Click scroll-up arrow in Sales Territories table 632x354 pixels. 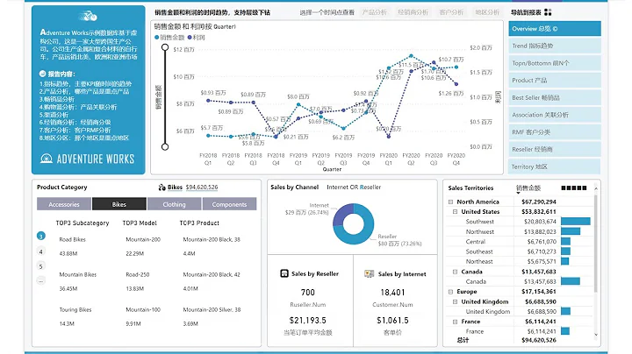596,188
